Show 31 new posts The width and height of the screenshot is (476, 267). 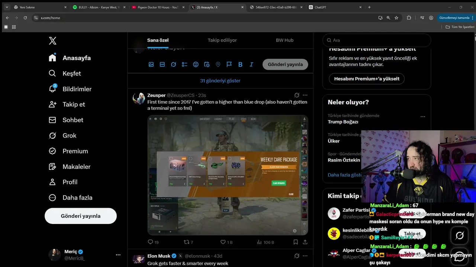(x=220, y=80)
